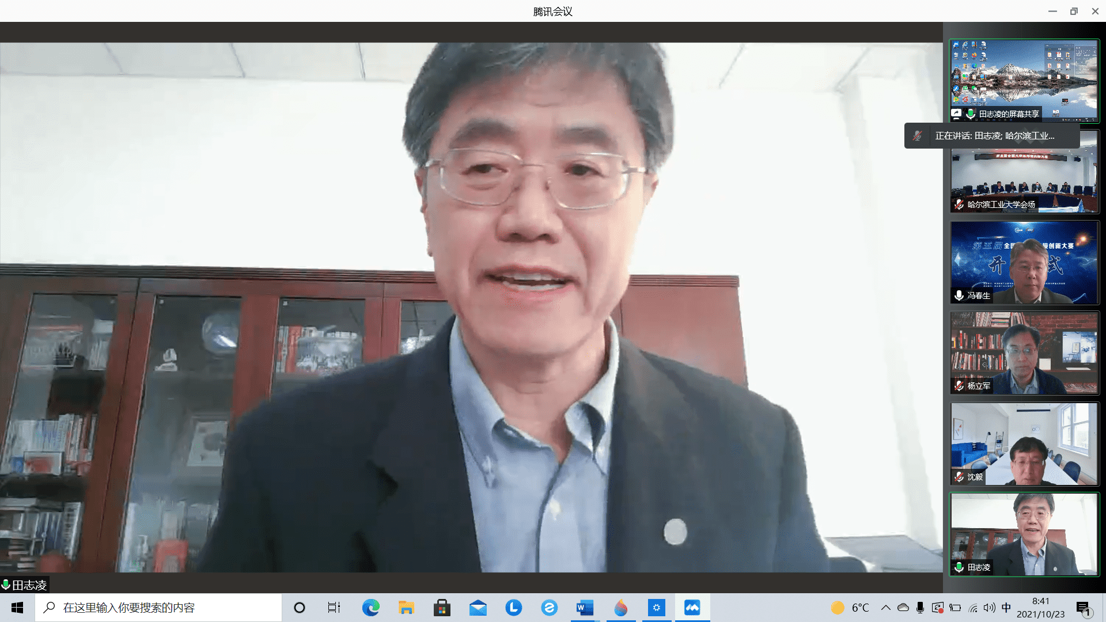Open Tencent Meeting icon in taskbar
Viewport: 1106px width, 622px height.
click(x=692, y=608)
